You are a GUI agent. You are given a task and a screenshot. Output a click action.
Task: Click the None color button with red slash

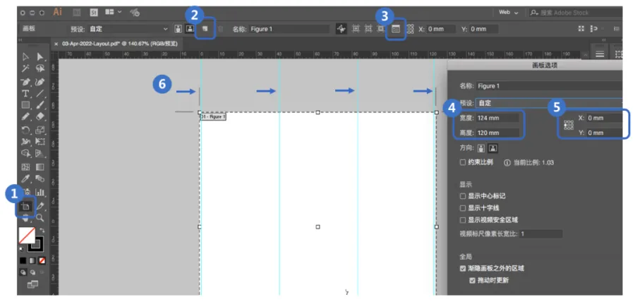pyautogui.click(x=42, y=260)
